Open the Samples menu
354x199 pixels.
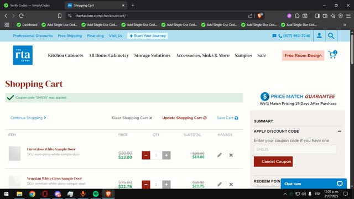pos(243,55)
